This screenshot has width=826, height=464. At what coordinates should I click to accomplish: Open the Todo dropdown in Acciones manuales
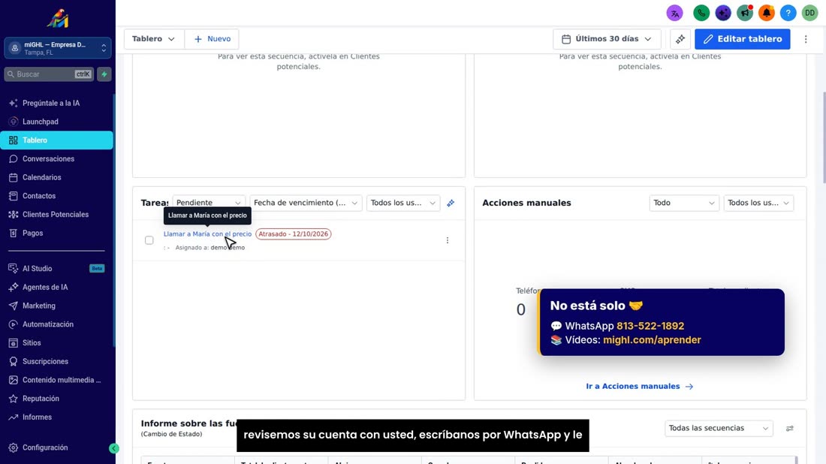[x=684, y=203]
